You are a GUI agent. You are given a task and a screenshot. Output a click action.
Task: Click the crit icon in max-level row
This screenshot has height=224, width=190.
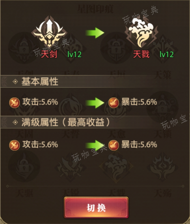(x=114, y=145)
